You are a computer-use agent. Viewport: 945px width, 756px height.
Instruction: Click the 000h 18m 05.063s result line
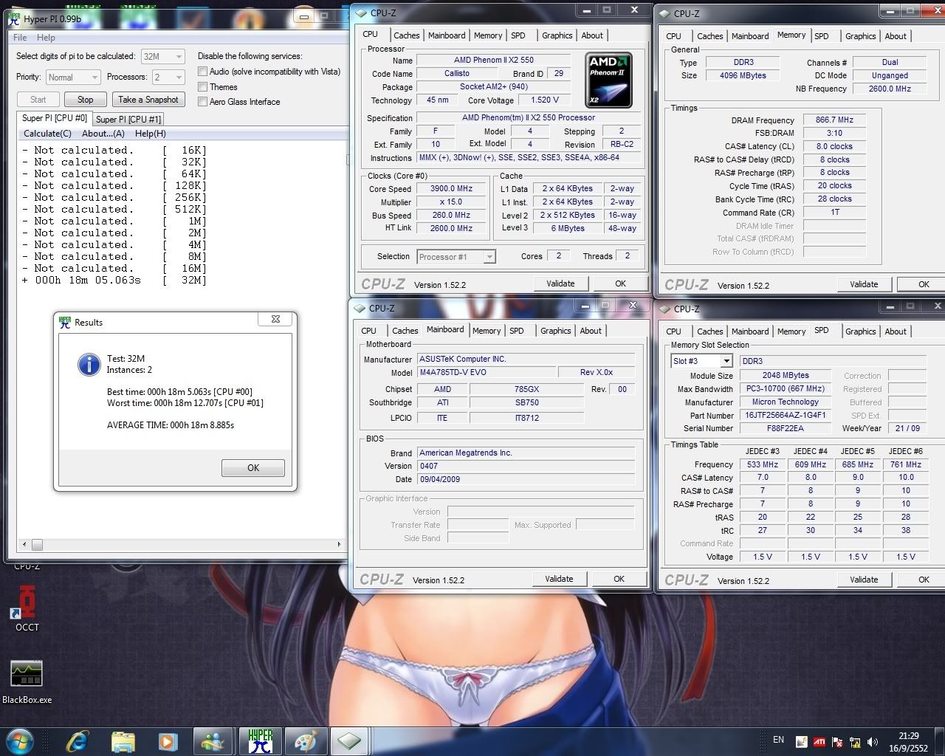114,280
